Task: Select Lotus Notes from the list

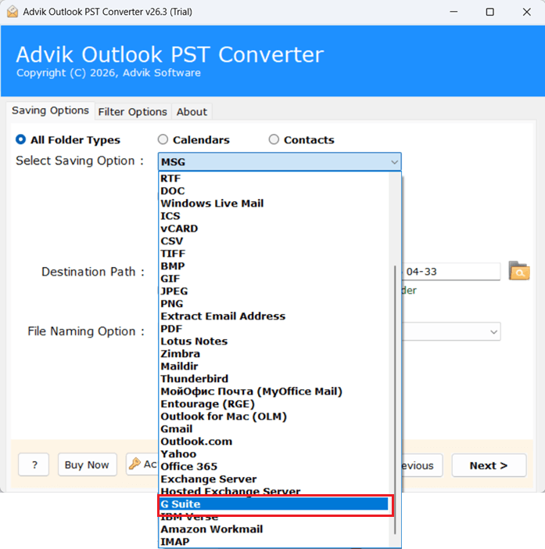Action: (274, 341)
